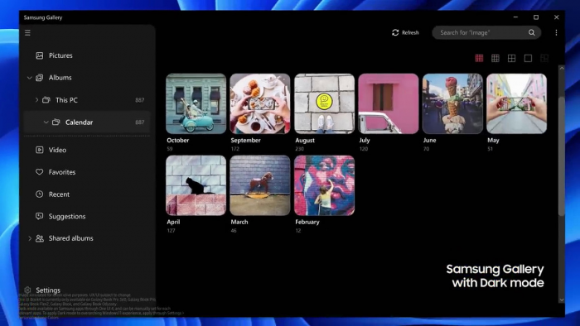Click the Albums folder icon
This screenshot has height=326, width=580.
39,78
